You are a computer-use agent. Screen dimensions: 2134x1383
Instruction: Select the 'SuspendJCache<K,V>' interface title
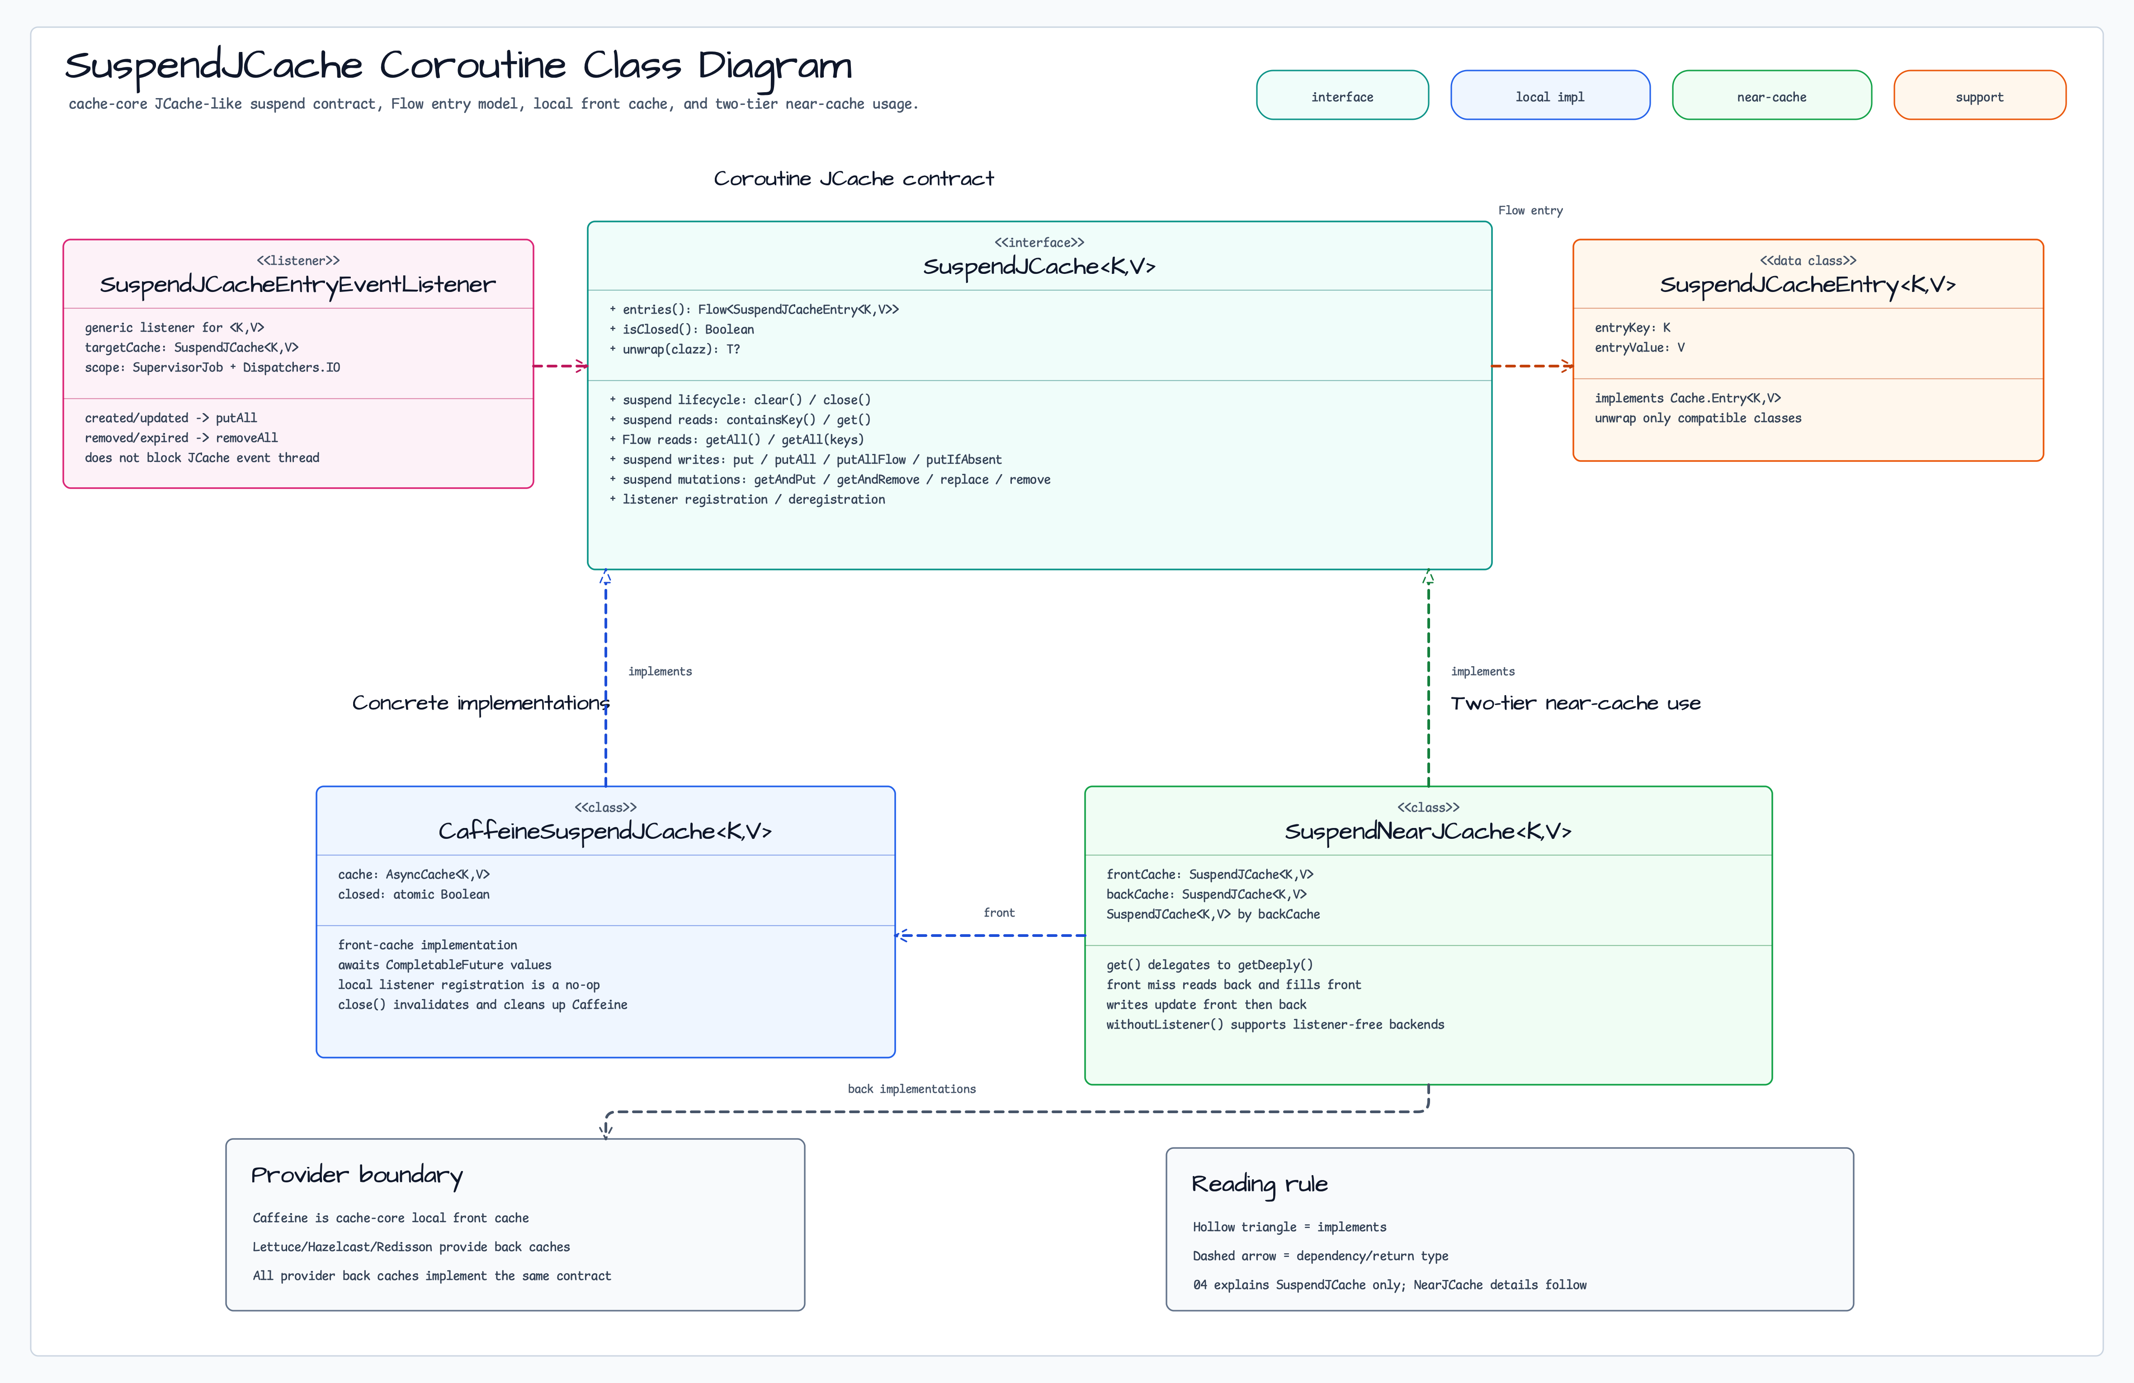point(1039,267)
